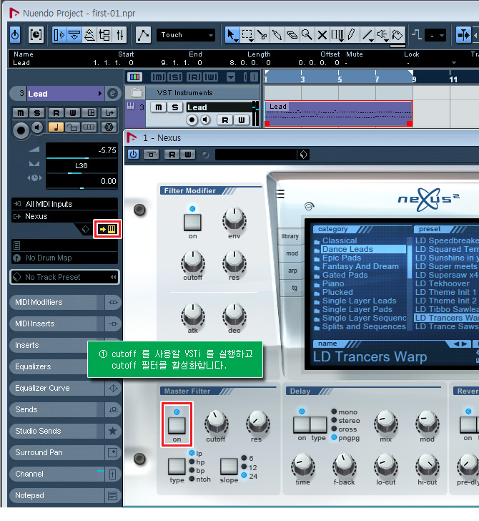
Task: Select LD Tekhoover preset
Action: [x=442, y=283]
